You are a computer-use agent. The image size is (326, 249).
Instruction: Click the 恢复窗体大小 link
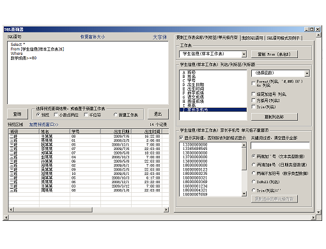point(93,37)
